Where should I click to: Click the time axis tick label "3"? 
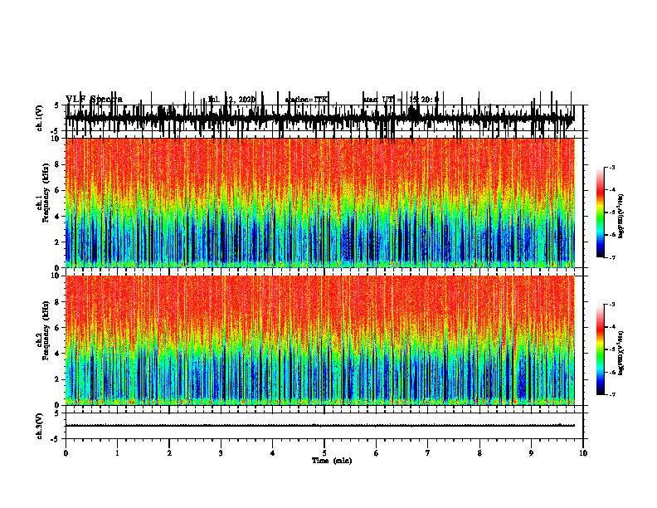(x=221, y=453)
